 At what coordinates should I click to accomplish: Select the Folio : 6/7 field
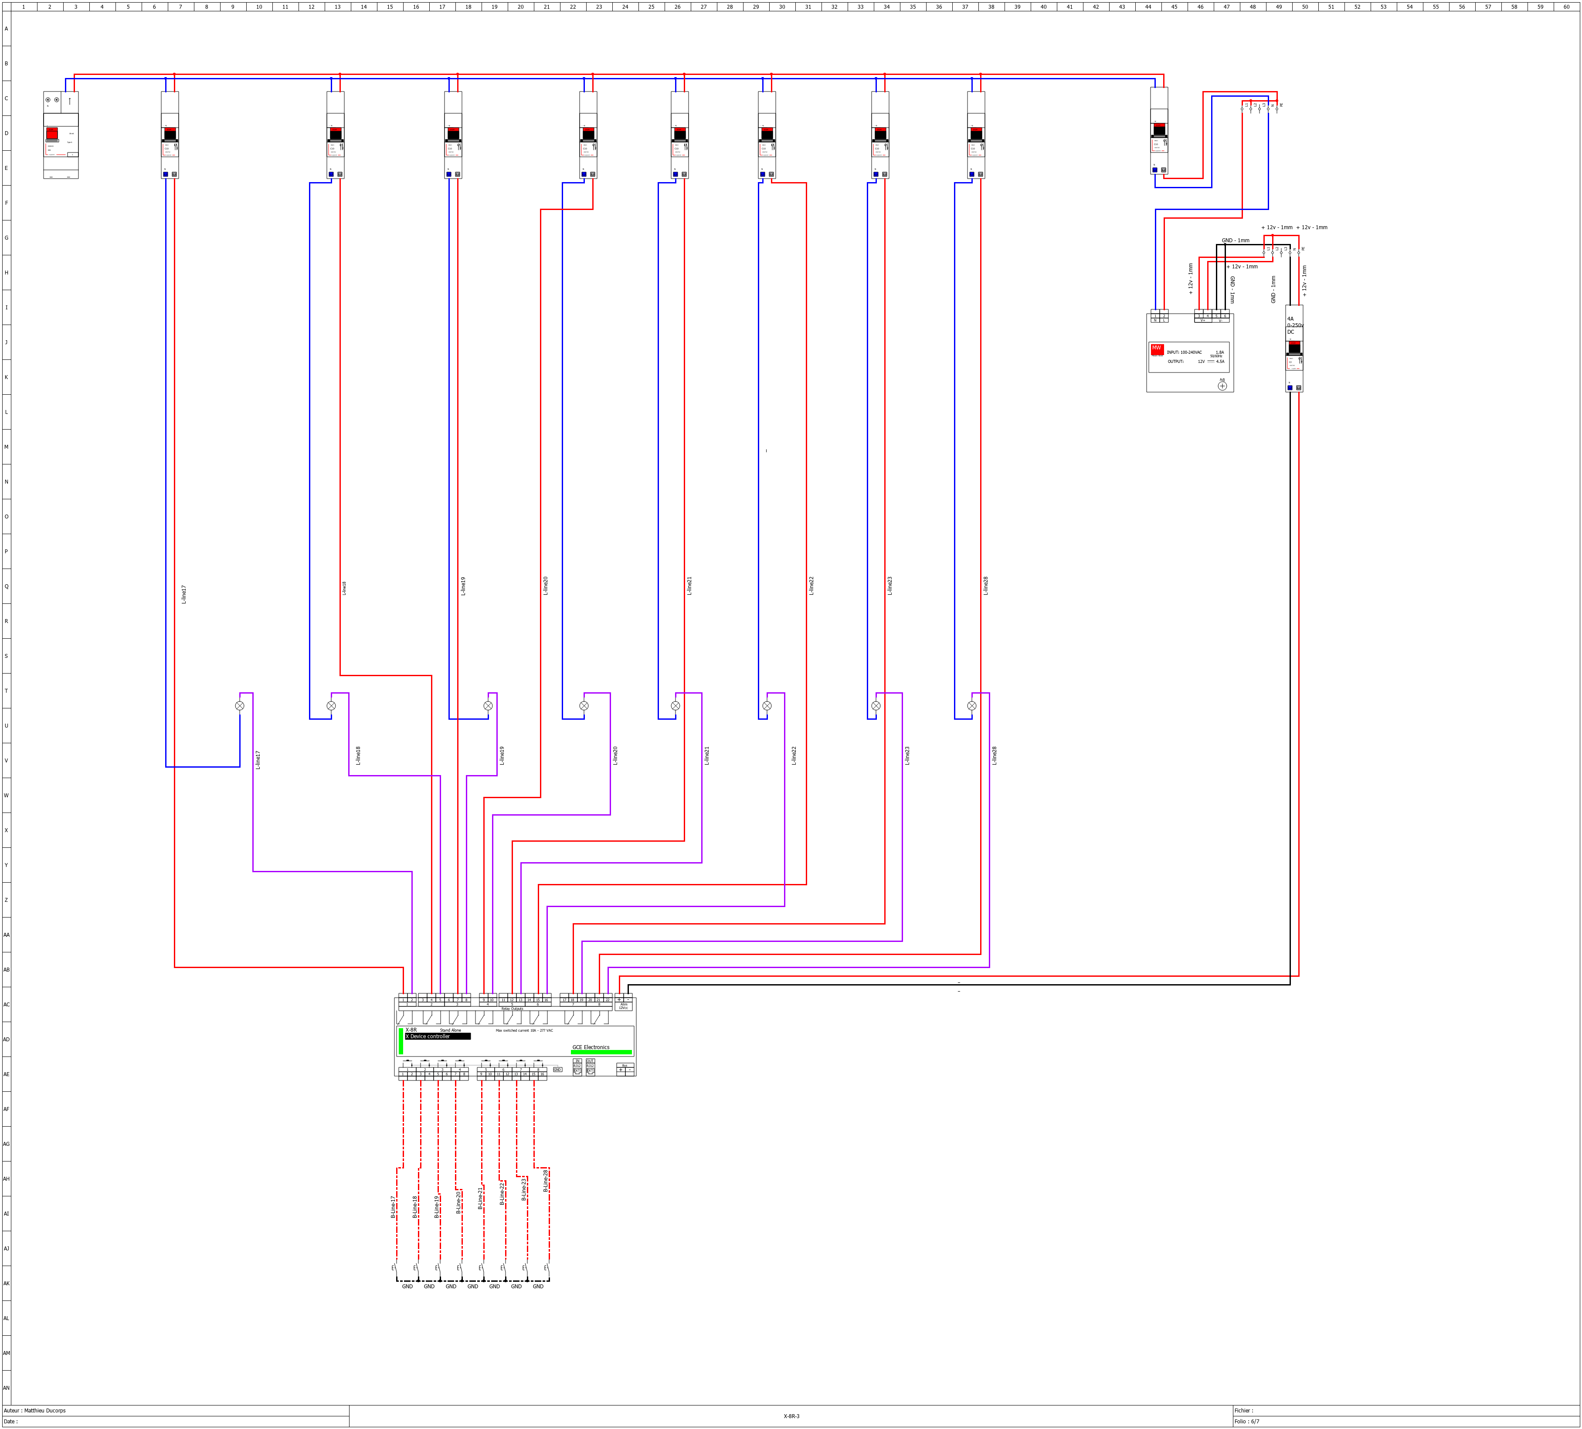[1246, 1421]
